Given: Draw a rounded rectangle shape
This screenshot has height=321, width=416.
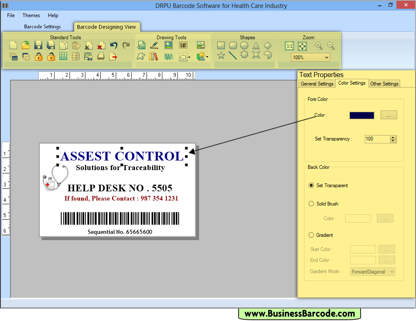Looking at the screenshot, I should click(x=233, y=45).
